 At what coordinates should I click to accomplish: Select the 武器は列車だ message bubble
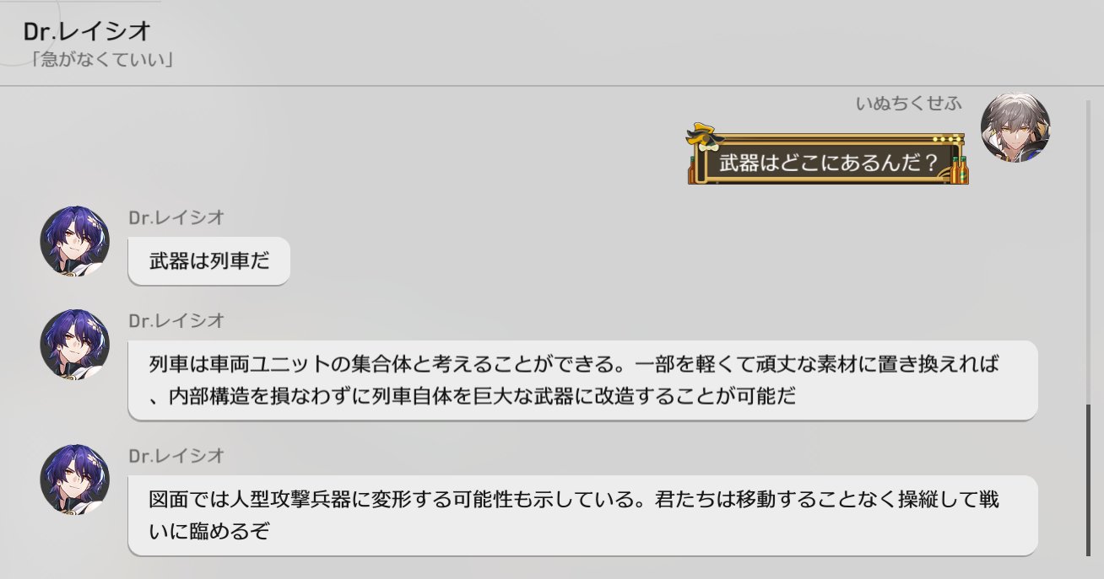pos(208,261)
